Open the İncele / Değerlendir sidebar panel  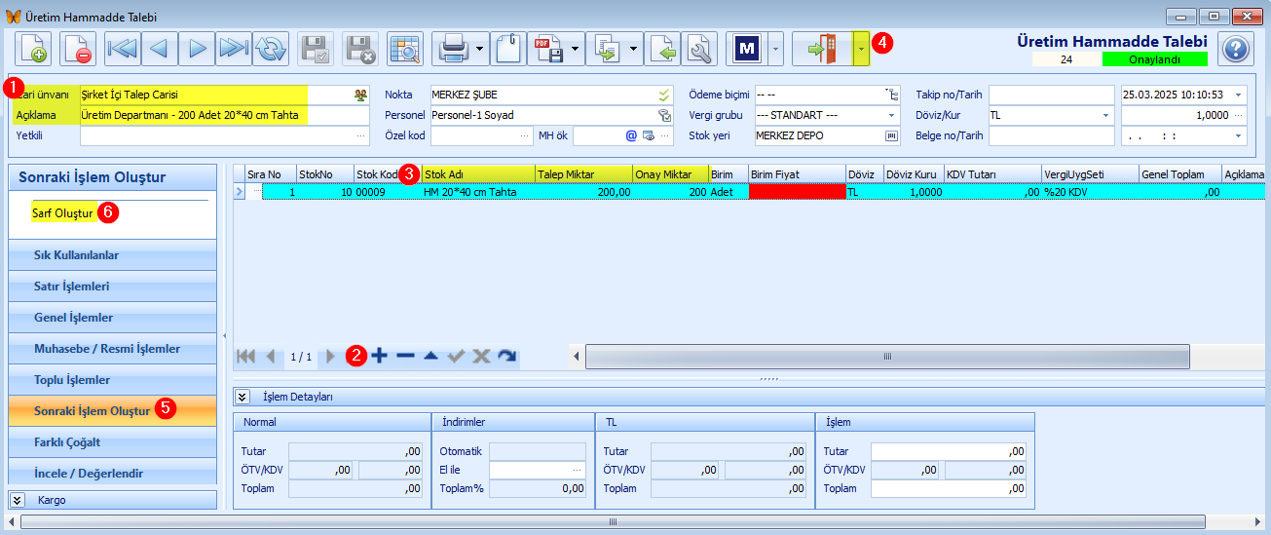point(112,473)
